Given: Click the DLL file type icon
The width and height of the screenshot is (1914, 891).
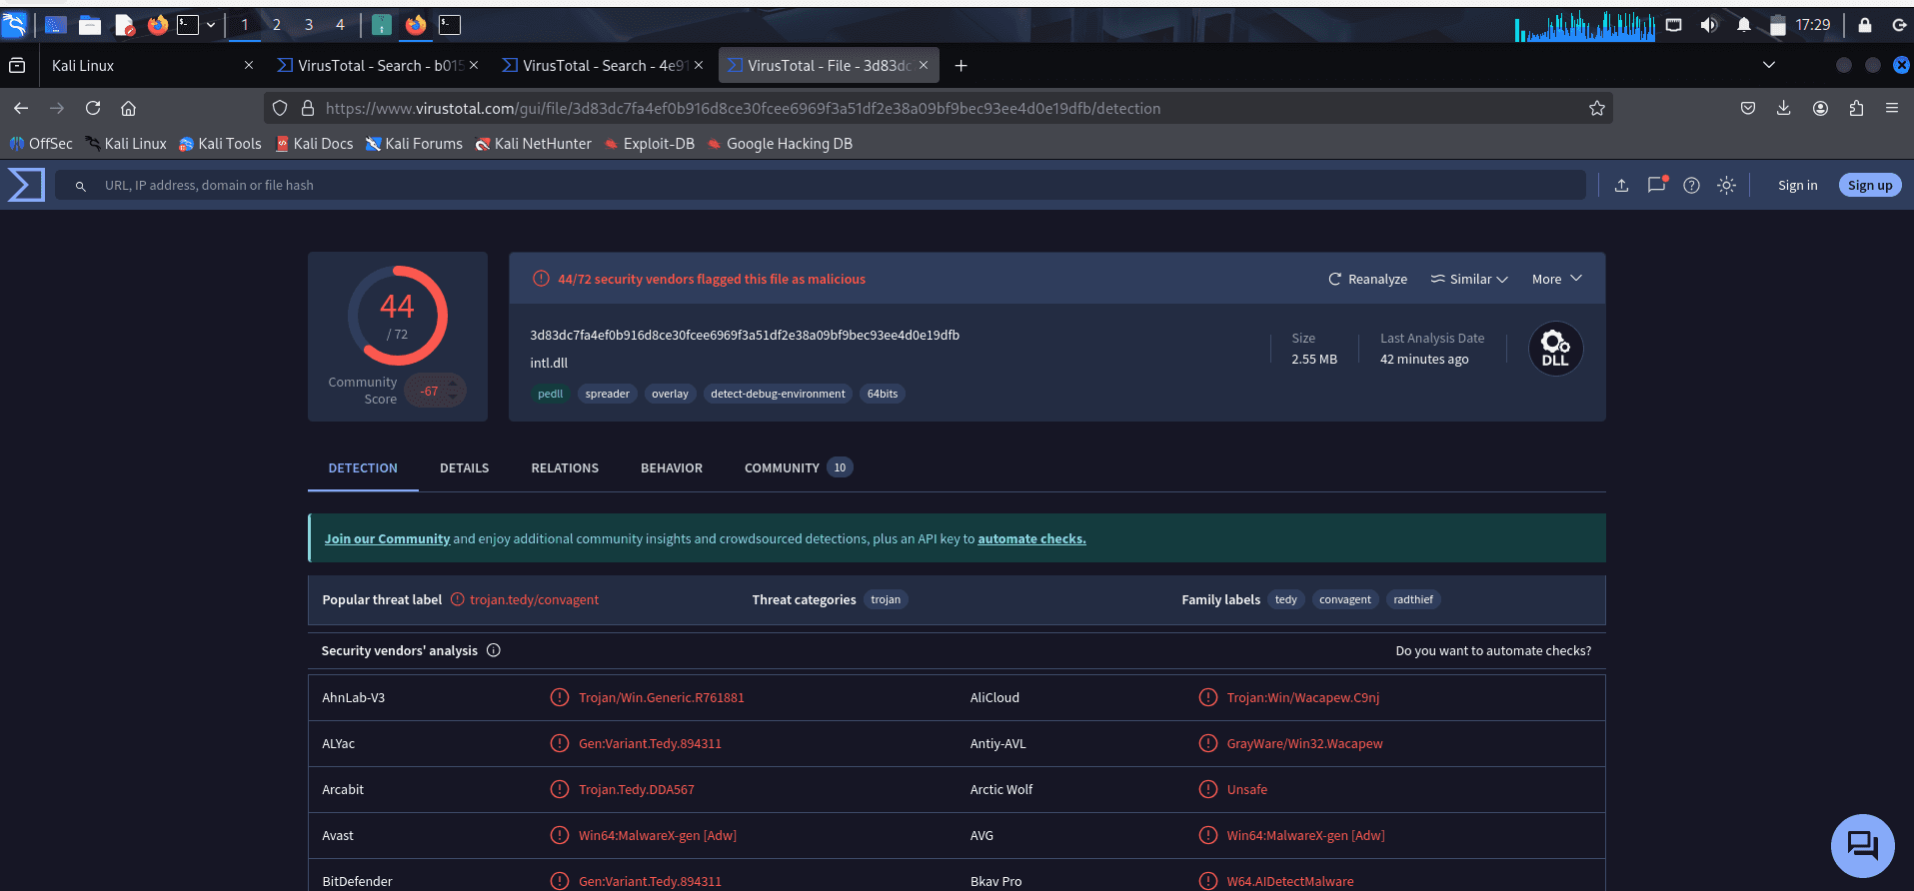Looking at the screenshot, I should click(1555, 349).
